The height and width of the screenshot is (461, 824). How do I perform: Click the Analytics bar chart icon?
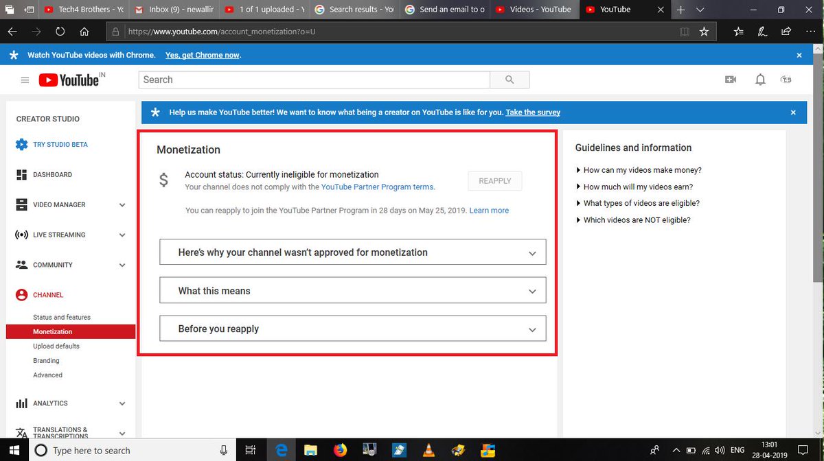(21, 403)
